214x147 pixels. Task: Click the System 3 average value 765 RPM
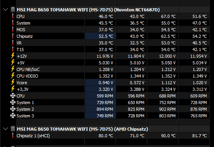tap(199, 116)
